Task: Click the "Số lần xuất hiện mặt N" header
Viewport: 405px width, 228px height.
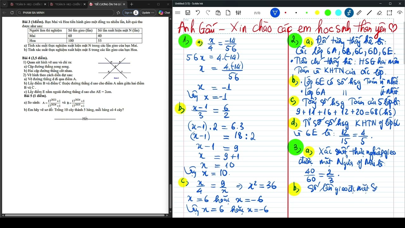Action: (119, 30)
